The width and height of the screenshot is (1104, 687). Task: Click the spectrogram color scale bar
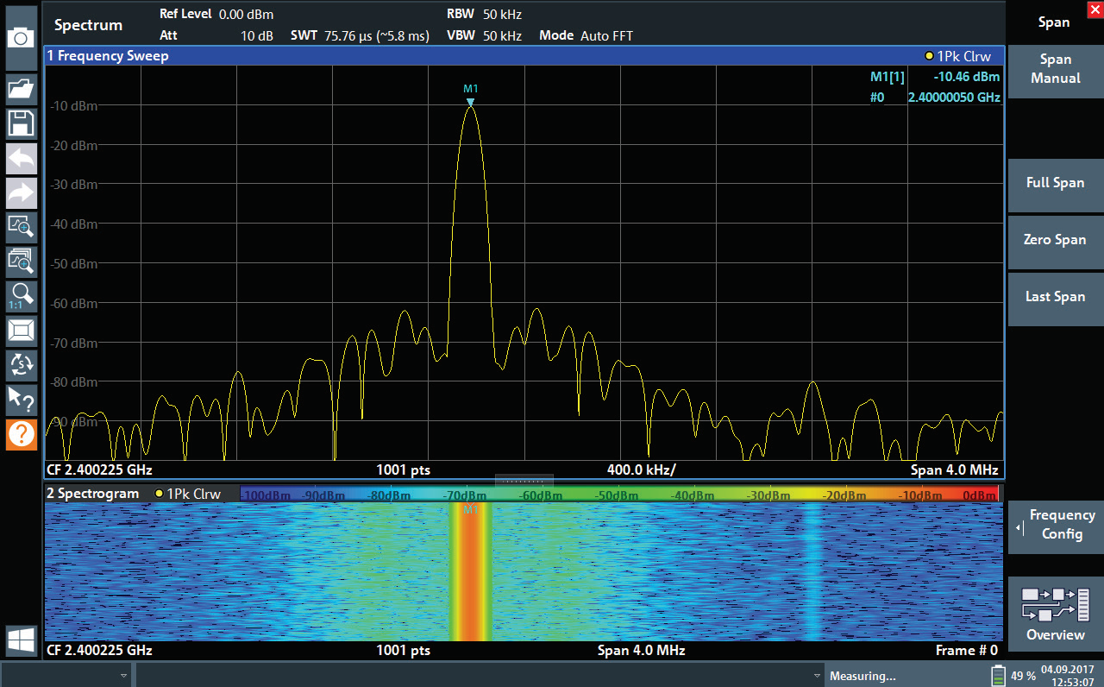coord(618,495)
